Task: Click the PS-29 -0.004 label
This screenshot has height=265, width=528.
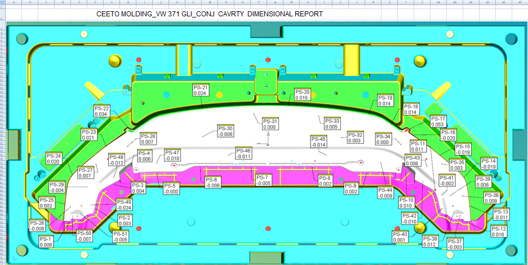Action: click(57, 188)
